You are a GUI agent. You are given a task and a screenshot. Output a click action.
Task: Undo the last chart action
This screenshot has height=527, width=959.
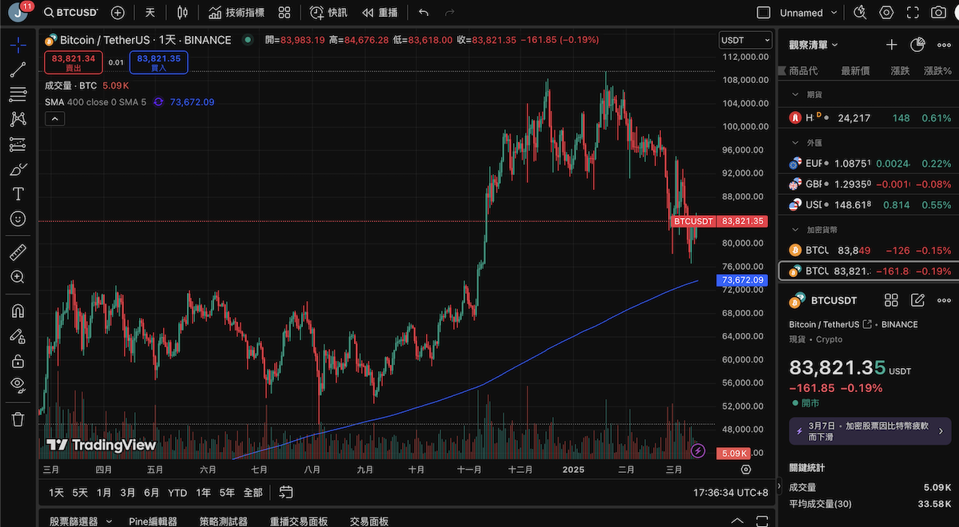pyautogui.click(x=424, y=13)
